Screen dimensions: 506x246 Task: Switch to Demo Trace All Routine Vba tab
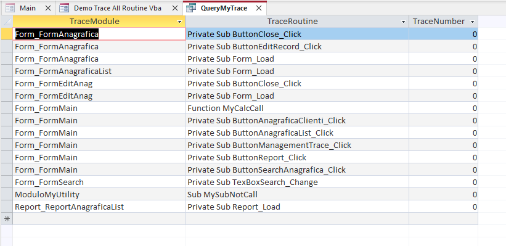tap(118, 8)
